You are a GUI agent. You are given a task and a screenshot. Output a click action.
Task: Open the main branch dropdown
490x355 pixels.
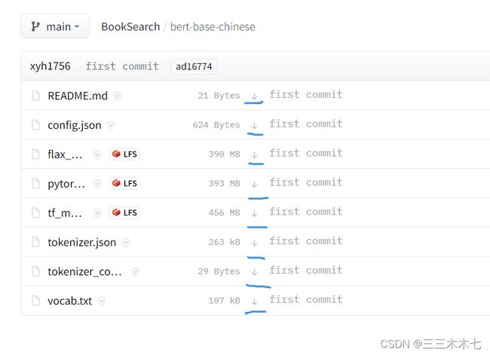pyautogui.click(x=55, y=26)
